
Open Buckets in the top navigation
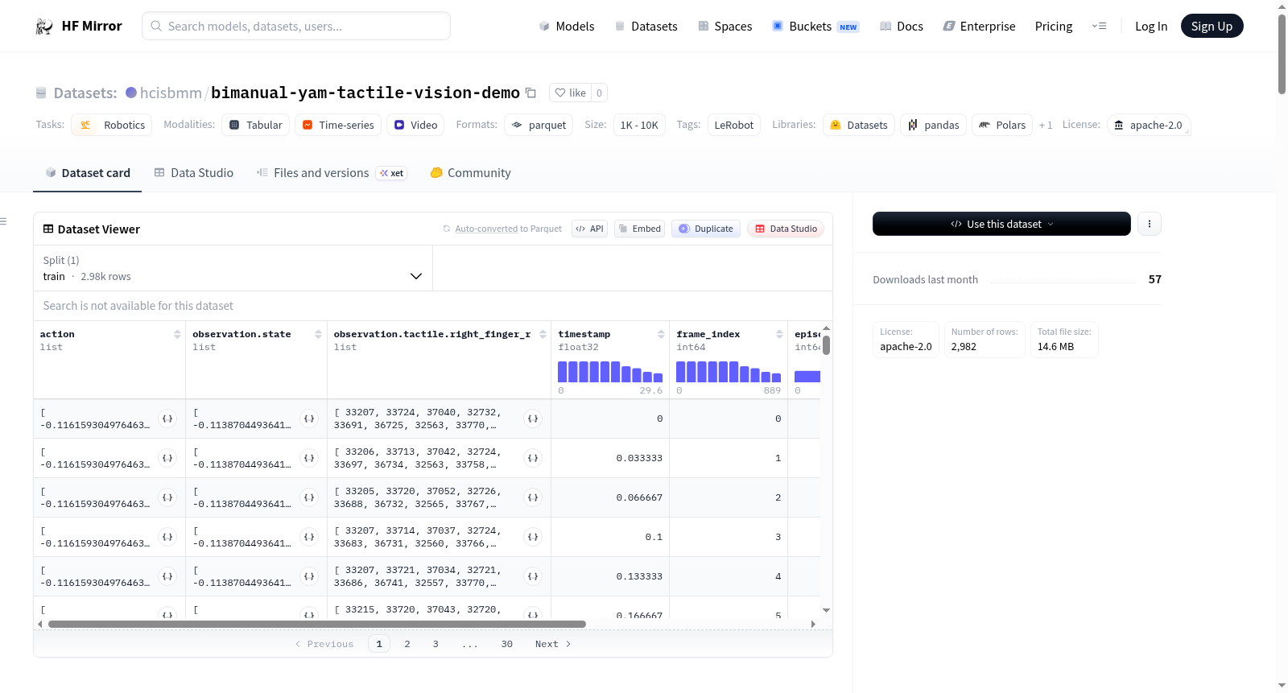tap(815, 27)
